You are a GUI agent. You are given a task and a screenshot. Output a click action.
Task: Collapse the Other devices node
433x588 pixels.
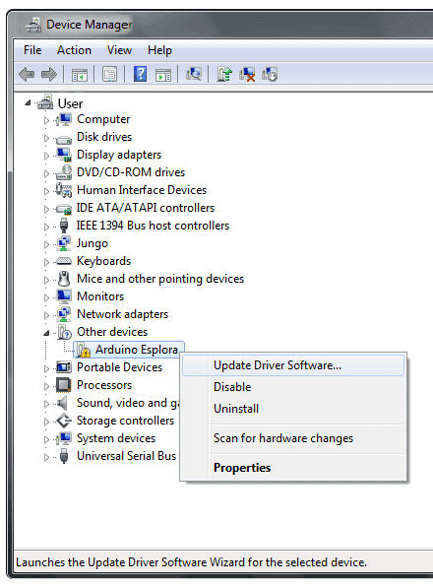[46, 333]
